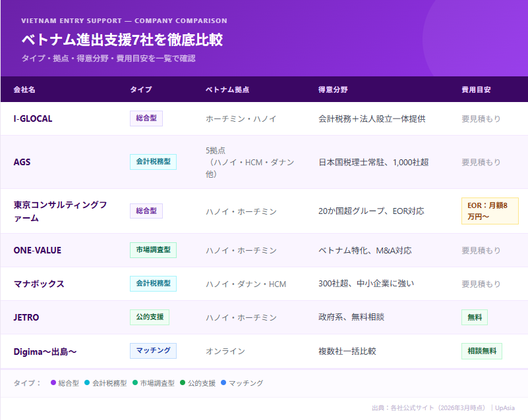Click 総合型 badge in 東京コンサルティングファーム row

point(146,211)
